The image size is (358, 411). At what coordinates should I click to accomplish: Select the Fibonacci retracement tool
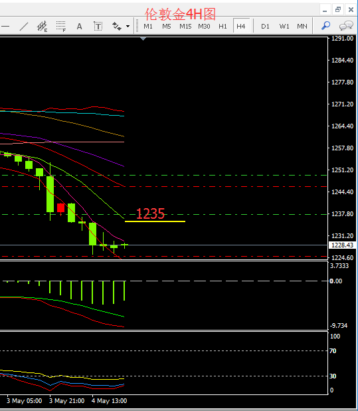(x=61, y=26)
